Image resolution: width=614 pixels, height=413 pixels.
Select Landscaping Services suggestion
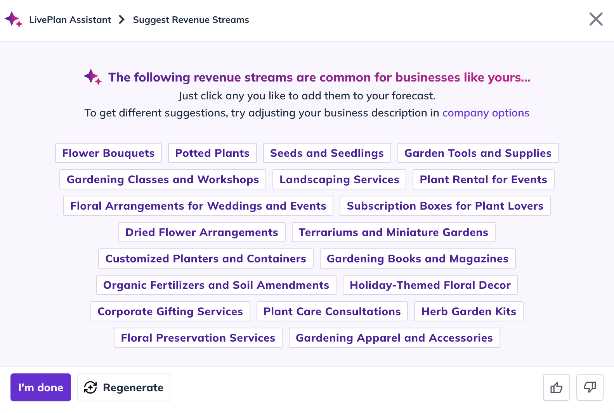click(339, 179)
